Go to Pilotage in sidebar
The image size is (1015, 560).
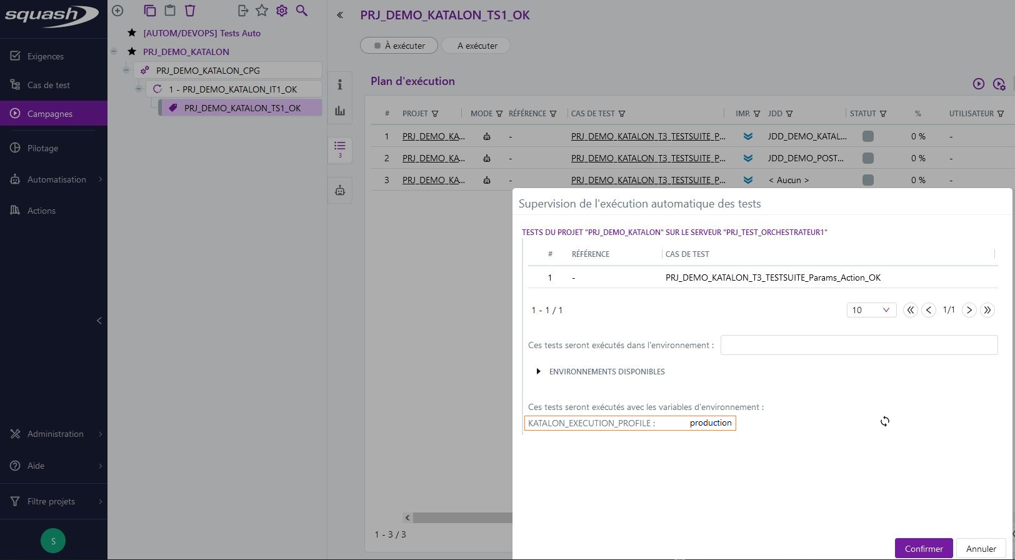tap(42, 148)
